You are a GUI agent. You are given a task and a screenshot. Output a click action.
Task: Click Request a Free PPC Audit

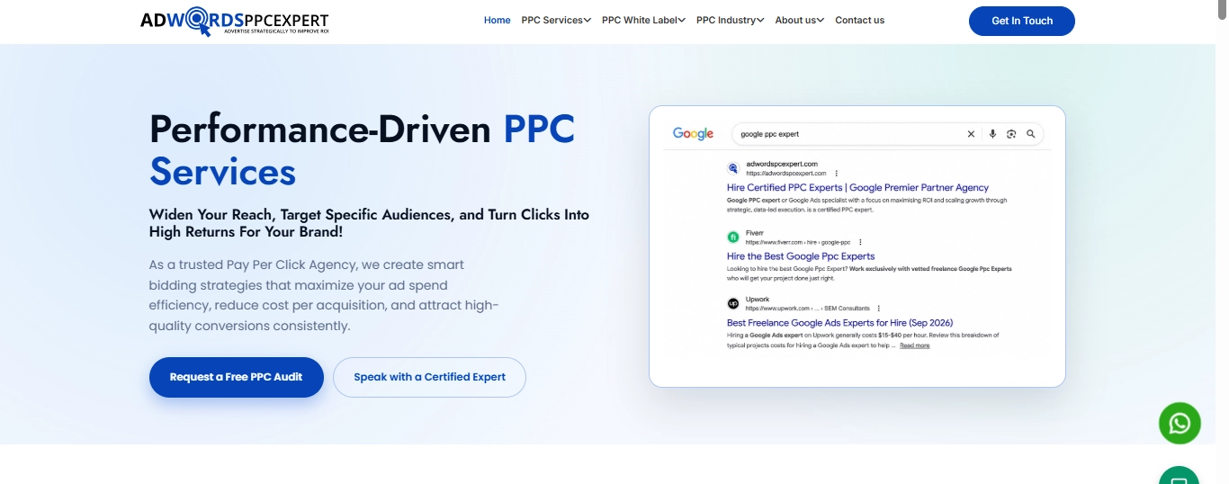(236, 377)
